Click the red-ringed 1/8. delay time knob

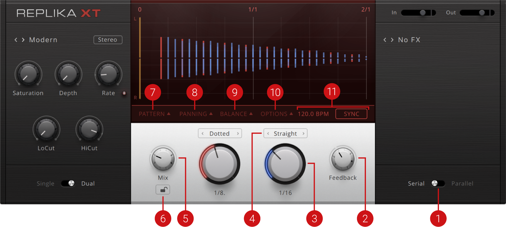[219, 164]
